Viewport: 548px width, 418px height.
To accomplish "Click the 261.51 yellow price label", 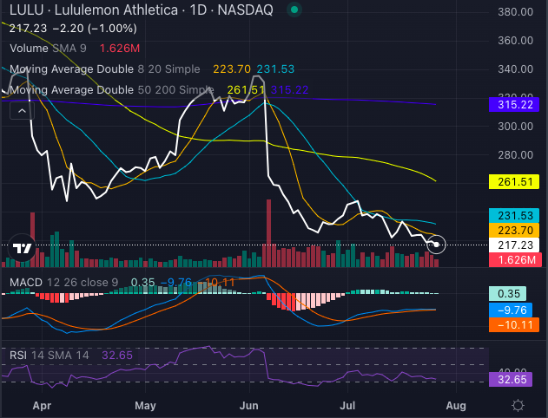I will pyautogui.click(x=514, y=182).
